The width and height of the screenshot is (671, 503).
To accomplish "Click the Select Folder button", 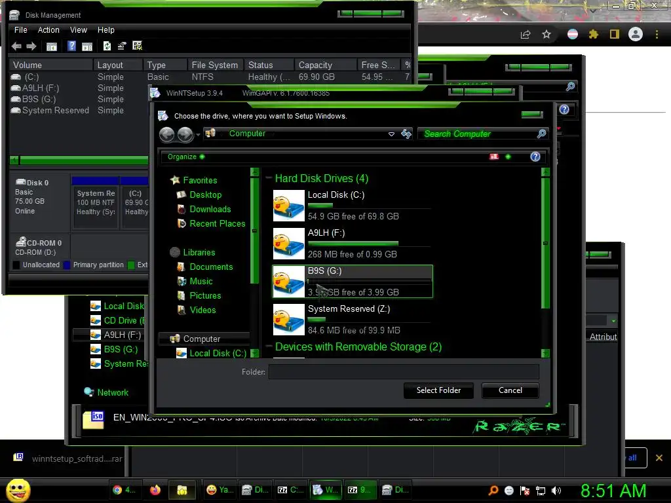I will pos(438,390).
